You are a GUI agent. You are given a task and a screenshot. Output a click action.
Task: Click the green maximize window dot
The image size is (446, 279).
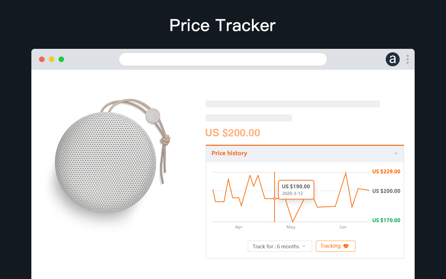pos(61,59)
